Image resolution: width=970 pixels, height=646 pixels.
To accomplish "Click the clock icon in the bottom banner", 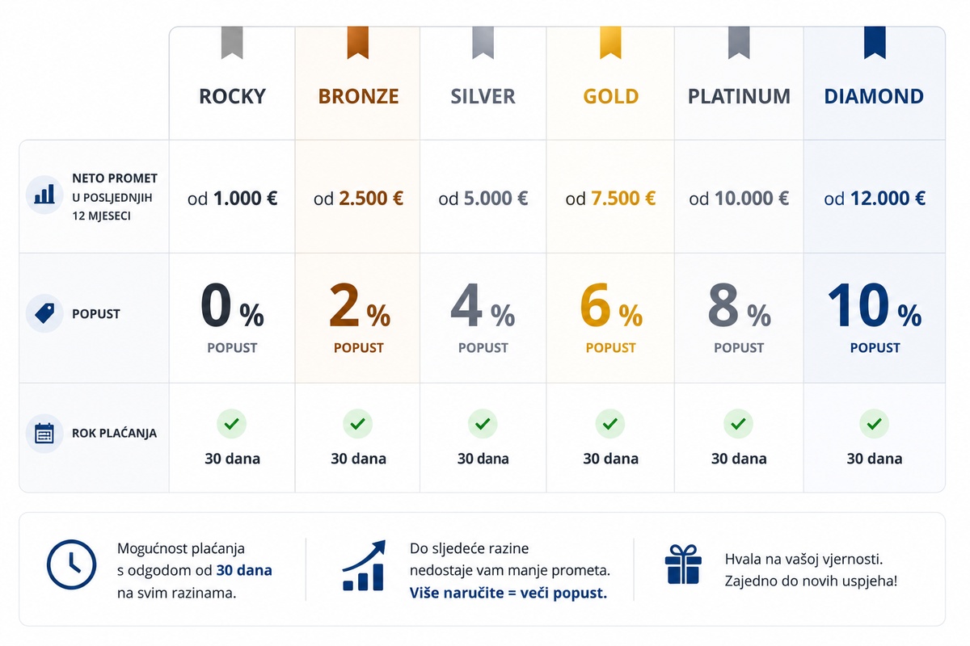I will [71, 563].
